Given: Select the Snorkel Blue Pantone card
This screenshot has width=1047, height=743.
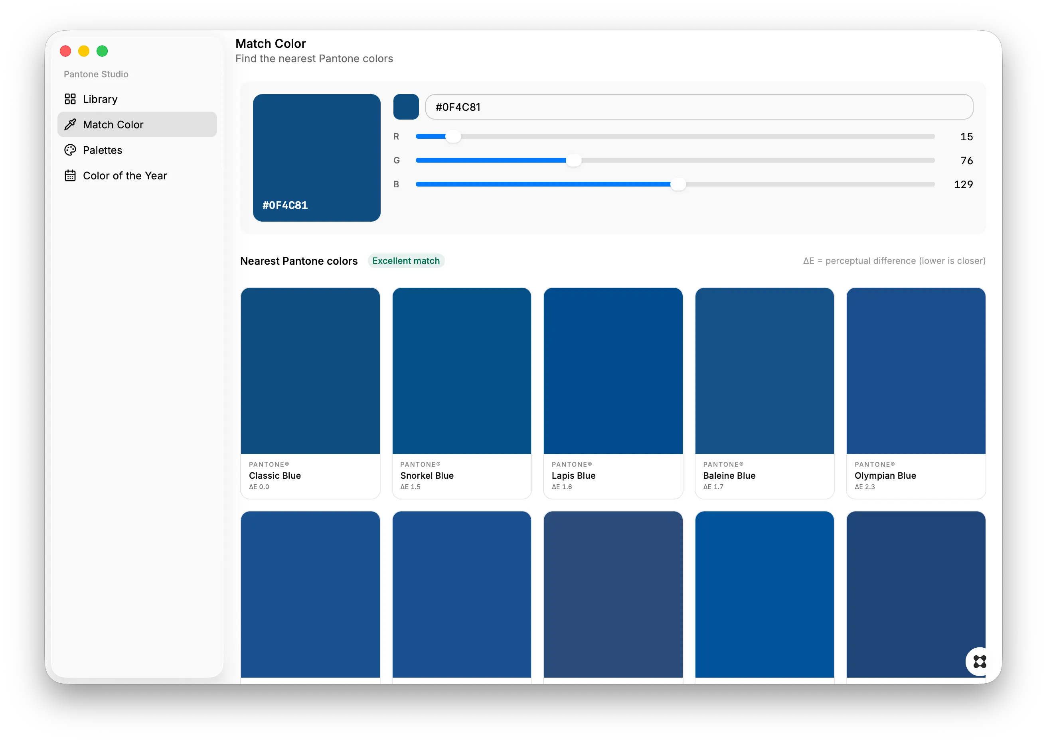Looking at the screenshot, I should [462, 393].
